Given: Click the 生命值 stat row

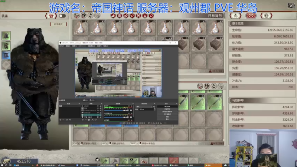Looking at the screenshot, I should pyautogui.click(x=262, y=30).
